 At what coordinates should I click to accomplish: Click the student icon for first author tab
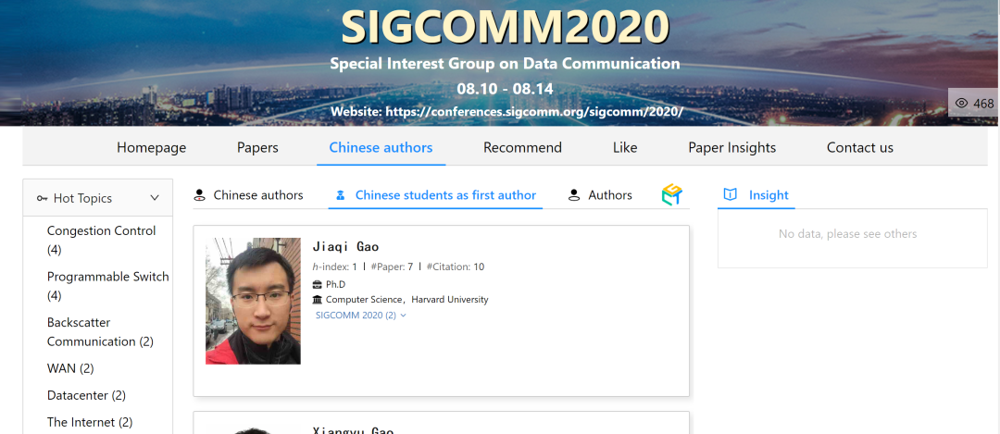coord(341,195)
